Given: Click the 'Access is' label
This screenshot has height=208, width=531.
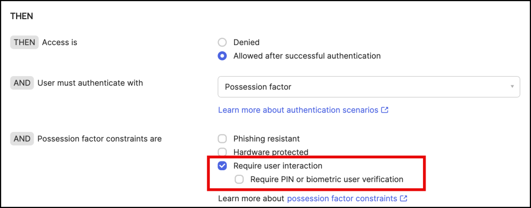Looking at the screenshot, I should pos(60,42).
